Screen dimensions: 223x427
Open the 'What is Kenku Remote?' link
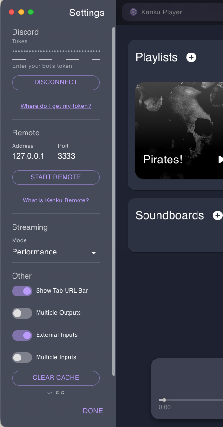(56, 200)
